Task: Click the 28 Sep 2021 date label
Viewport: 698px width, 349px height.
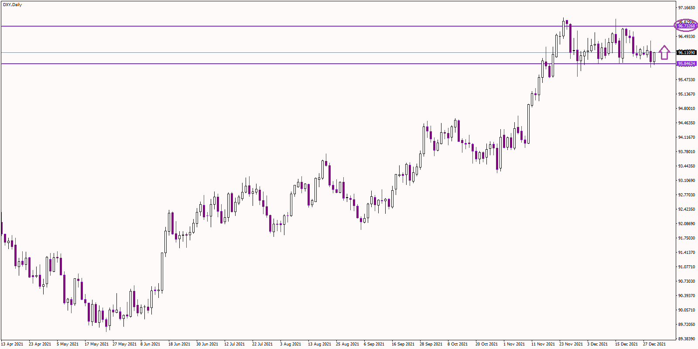Action: (431, 344)
